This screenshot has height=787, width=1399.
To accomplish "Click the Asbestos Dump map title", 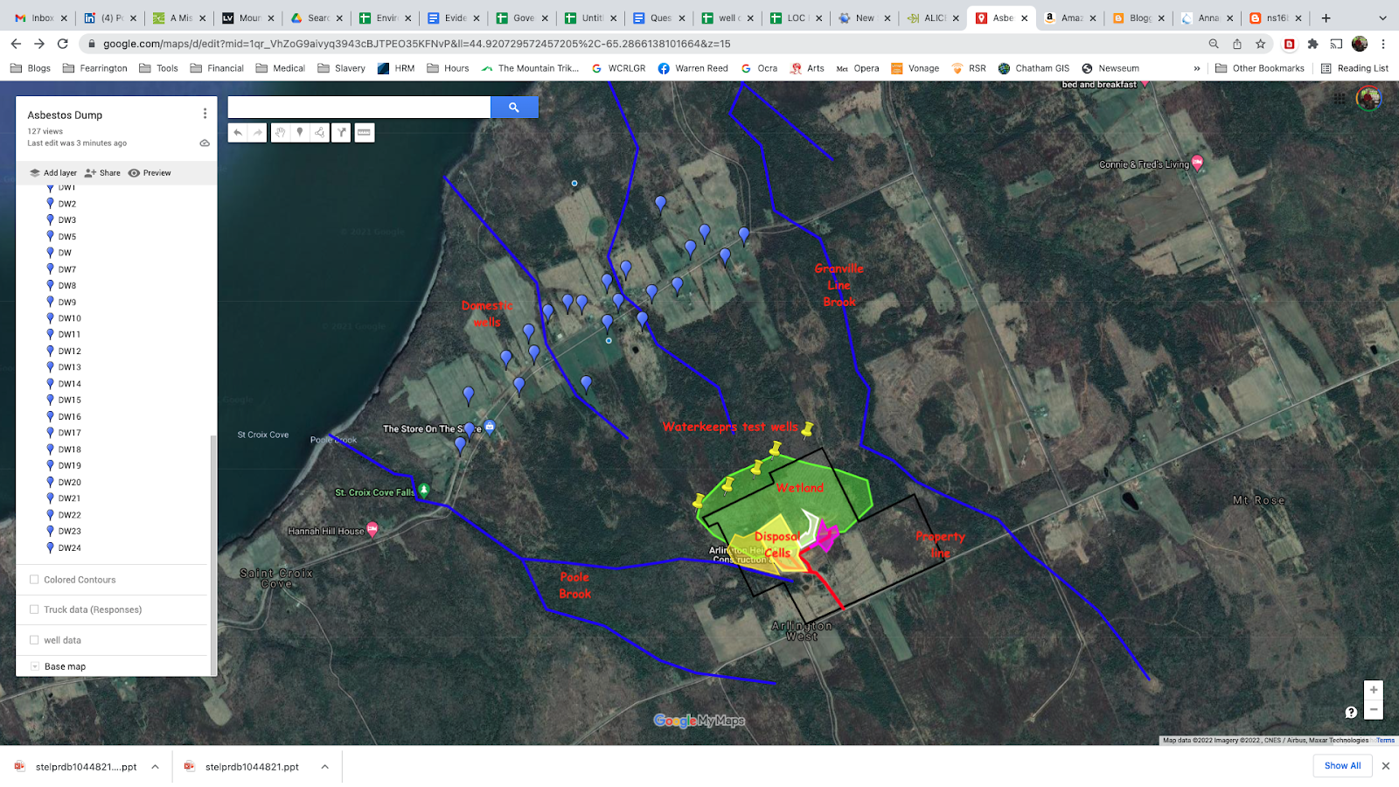I will click(65, 115).
